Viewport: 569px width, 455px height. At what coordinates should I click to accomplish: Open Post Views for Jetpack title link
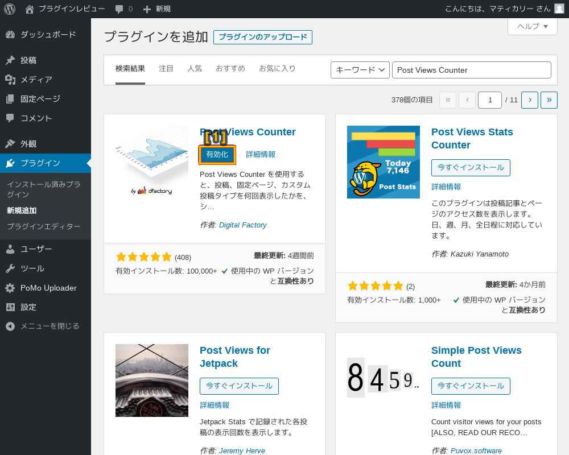coord(235,357)
